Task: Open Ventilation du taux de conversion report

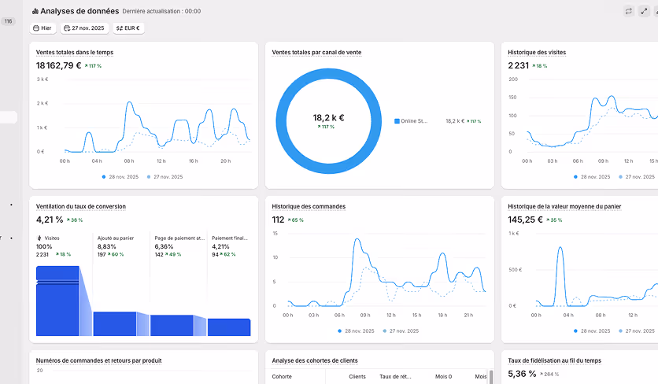Action: [x=81, y=206]
